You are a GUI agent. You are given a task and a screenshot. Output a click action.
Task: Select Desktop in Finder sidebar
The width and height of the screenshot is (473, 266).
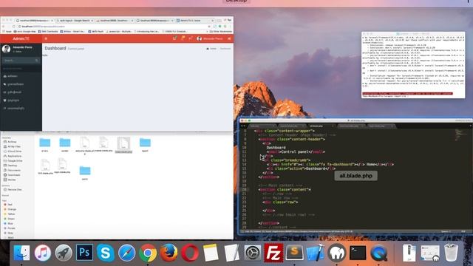click(x=10, y=166)
